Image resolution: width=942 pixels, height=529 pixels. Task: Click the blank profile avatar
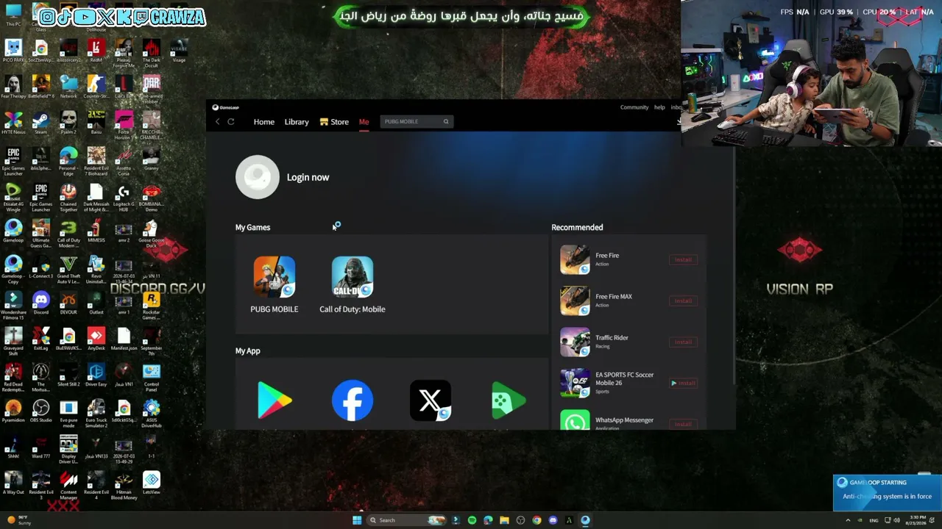click(x=258, y=177)
